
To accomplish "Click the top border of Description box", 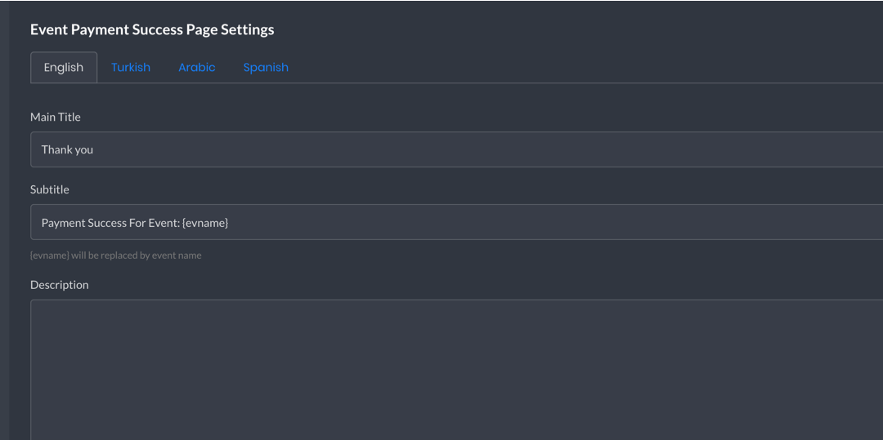I will pos(457,300).
